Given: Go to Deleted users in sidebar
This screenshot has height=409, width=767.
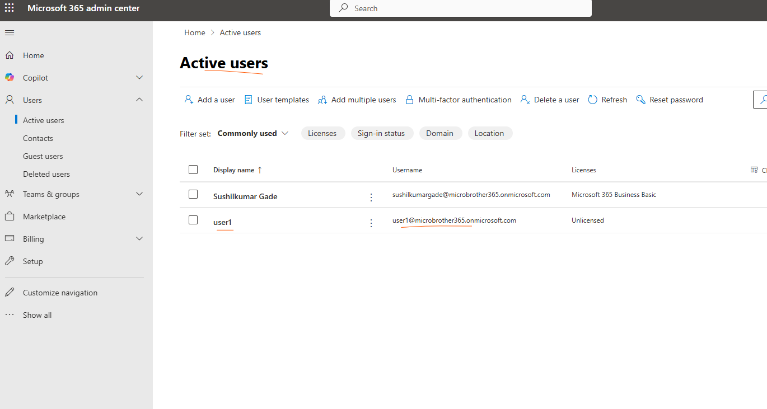Looking at the screenshot, I should click(x=46, y=174).
